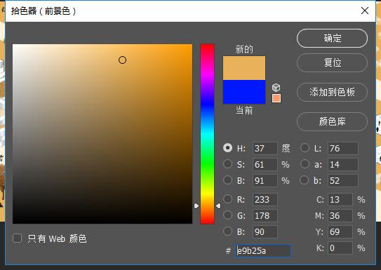Click the Y yellow percentage field
Screen dimensions: 381x270
340,232
